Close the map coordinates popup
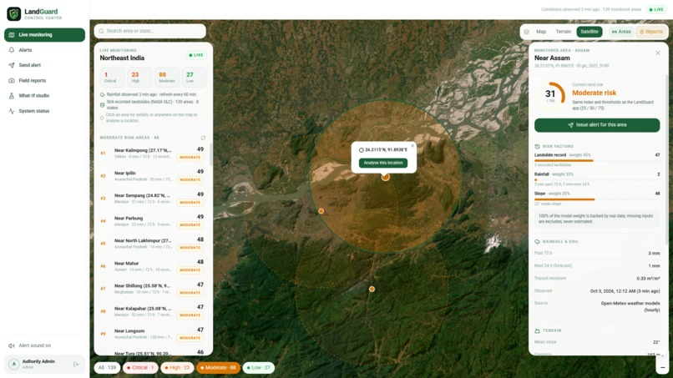The width and height of the screenshot is (673, 378). 412,146
